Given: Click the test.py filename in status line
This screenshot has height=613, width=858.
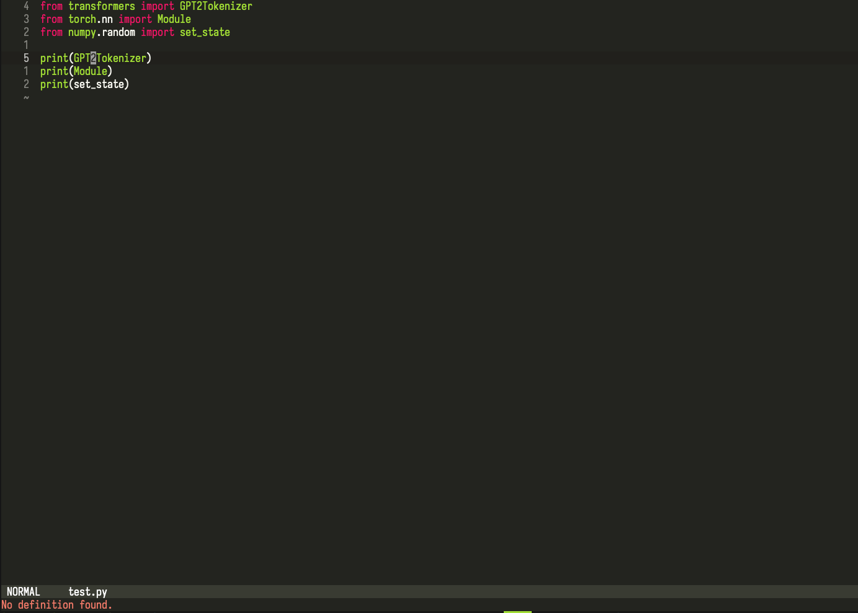Looking at the screenshot, I should point(87,592).
